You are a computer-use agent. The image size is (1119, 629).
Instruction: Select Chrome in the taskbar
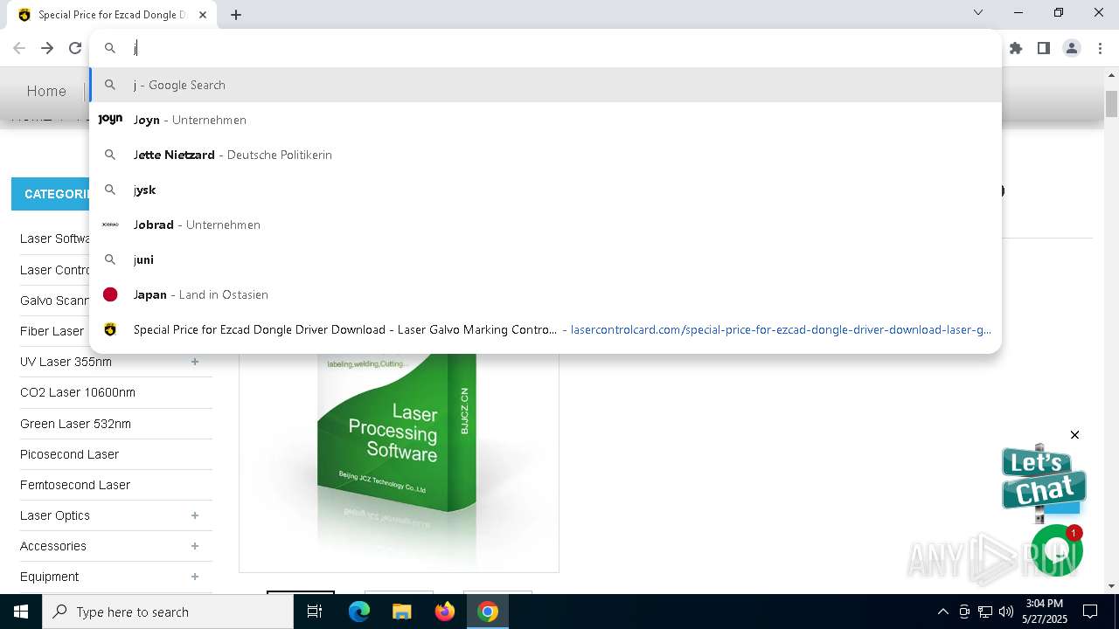coord(488,612)
